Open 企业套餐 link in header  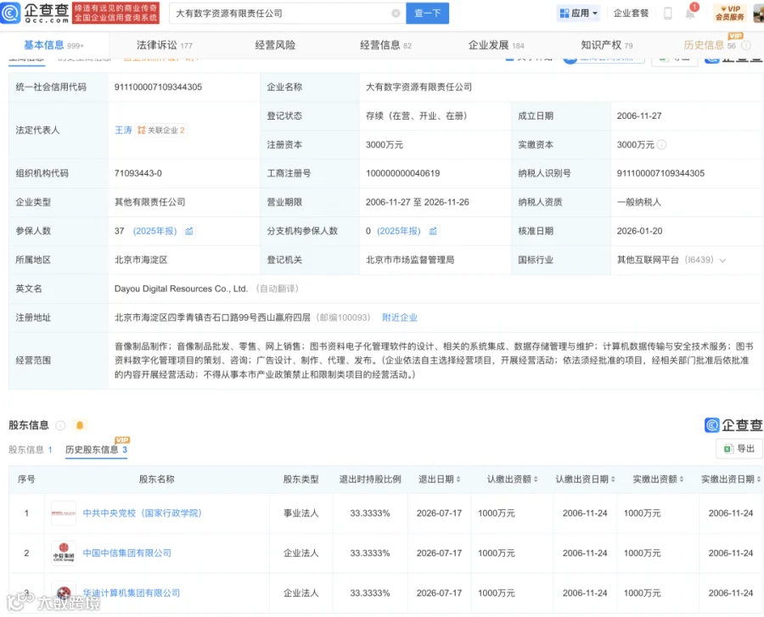click(631, 13)
